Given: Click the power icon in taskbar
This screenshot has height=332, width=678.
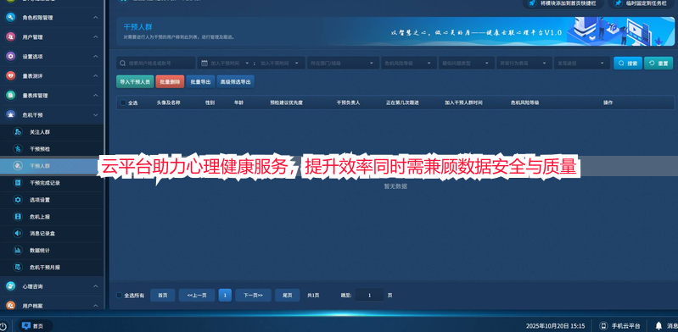Looking at the screenshot, I should [x=3, y=326].
